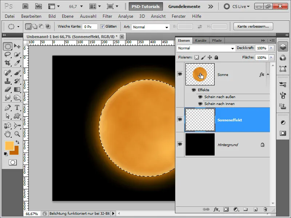The width and height of the screenshot is (291, 218).
Task: Open the Fläche slider arrow
Action: (271, 57)
